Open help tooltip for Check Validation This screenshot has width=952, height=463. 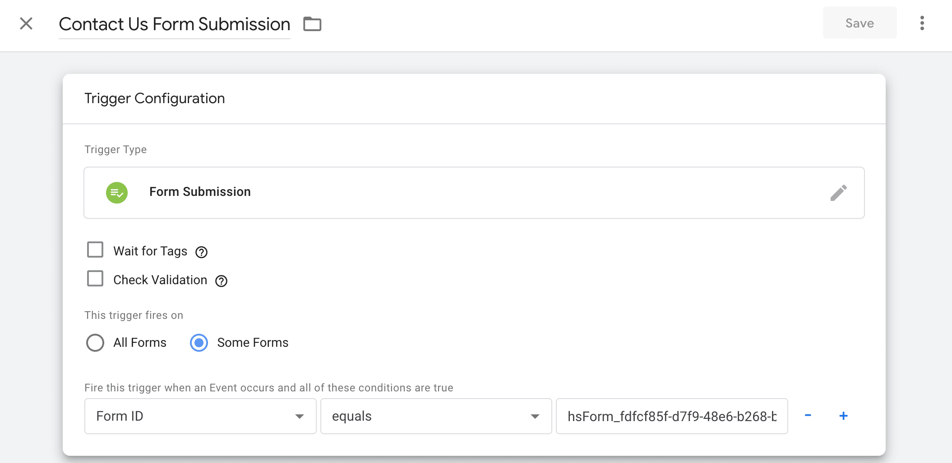coord(221,281)
